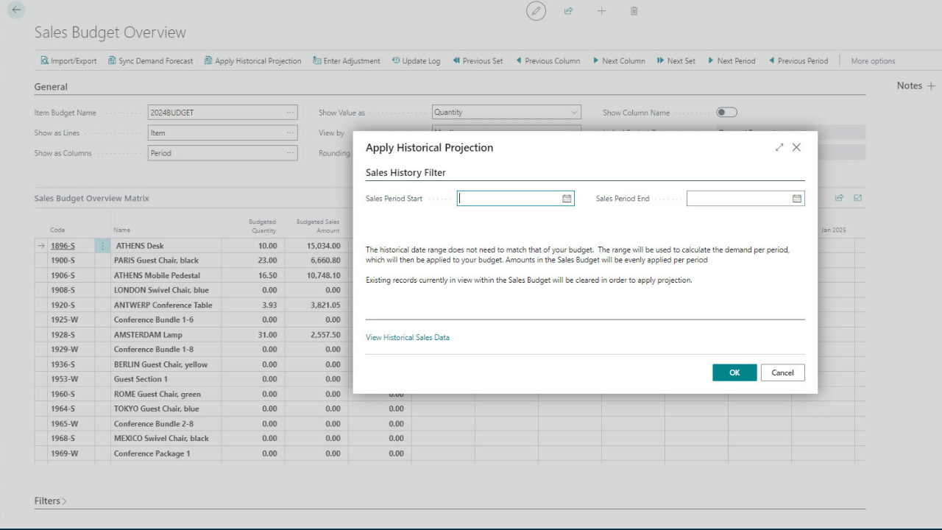Open View Historical Sales Data link
This screenshot has width=942, height=530.
[x=408, y=337]
